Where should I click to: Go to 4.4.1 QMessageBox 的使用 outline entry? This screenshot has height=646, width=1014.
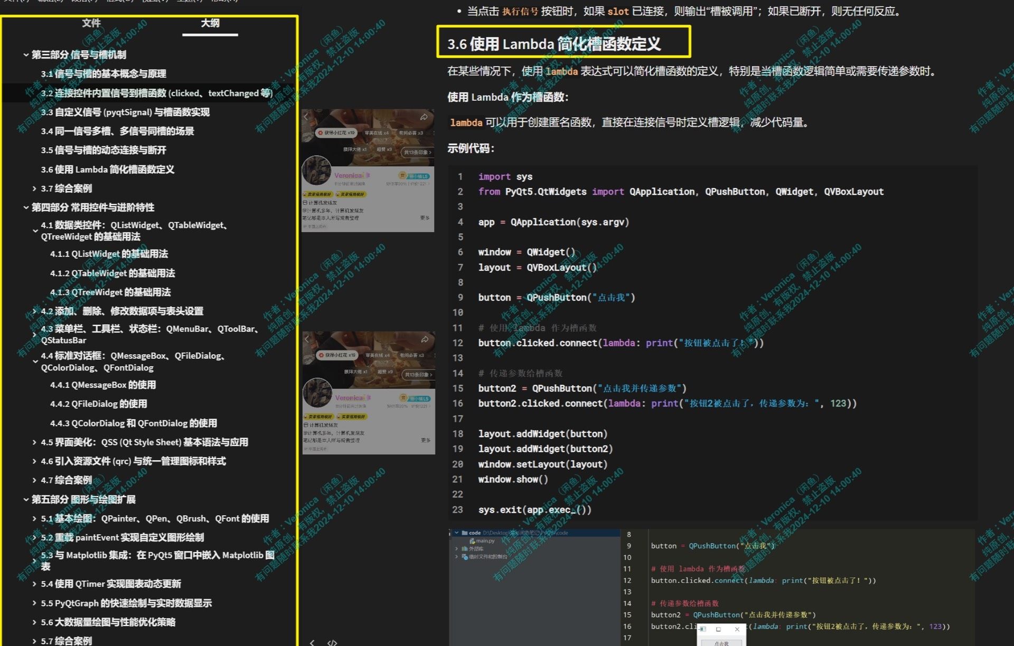(x=103, y=385)
